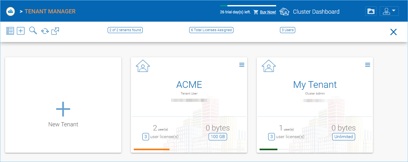Viewport: 408px width, 162px height.
Task: Click the cloud logo icon in header
Action: pos(11,11)
